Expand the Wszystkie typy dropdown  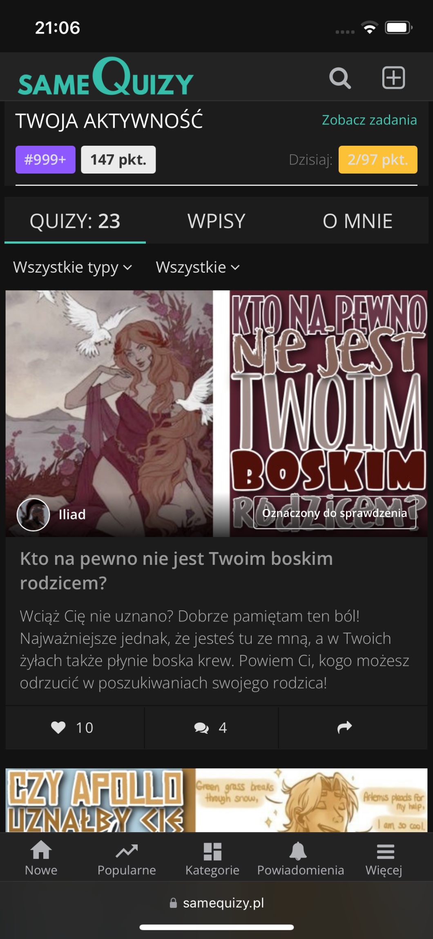(x=73, y=267)
